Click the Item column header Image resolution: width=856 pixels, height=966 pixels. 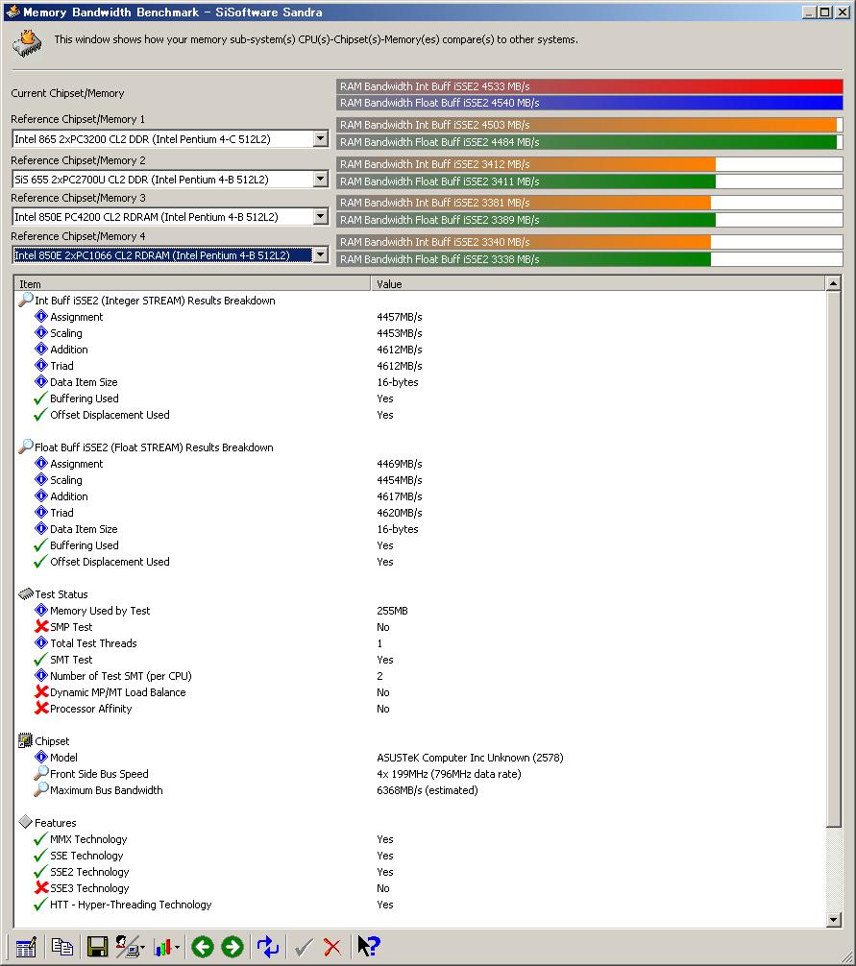click(192, 284)
